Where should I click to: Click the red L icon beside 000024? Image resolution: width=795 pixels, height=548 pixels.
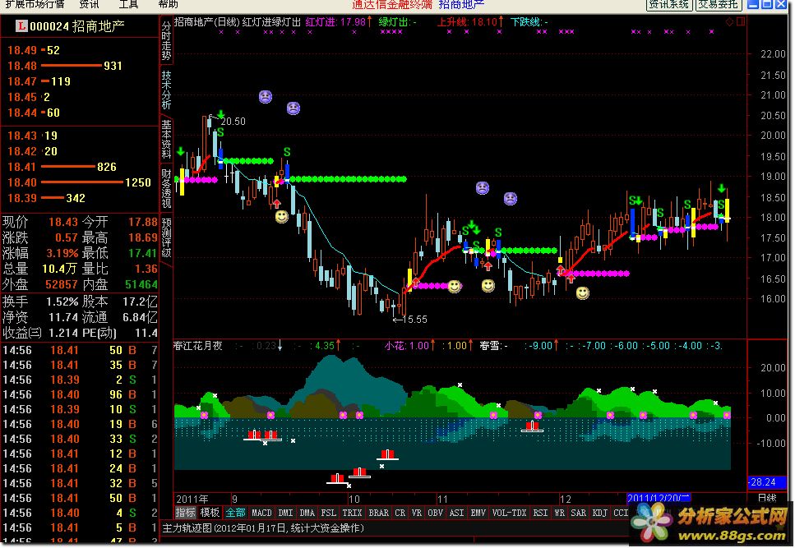click(21, 25)
